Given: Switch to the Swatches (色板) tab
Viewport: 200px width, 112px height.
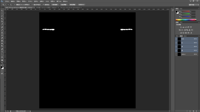Looking at the screenshot, I should pyautogui.click(x=181, y=9).
